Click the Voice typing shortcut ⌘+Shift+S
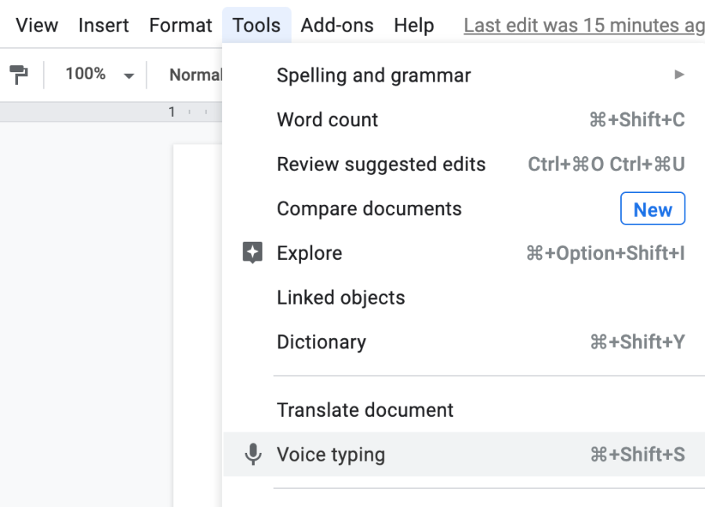The height and width of the screenshot is (507, 705). point(638,454)
